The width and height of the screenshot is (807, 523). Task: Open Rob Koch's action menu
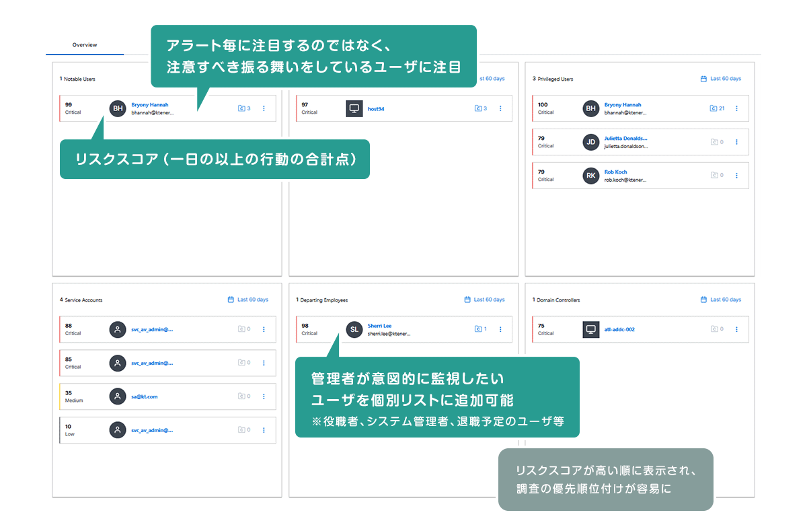(x=736, y=175)
